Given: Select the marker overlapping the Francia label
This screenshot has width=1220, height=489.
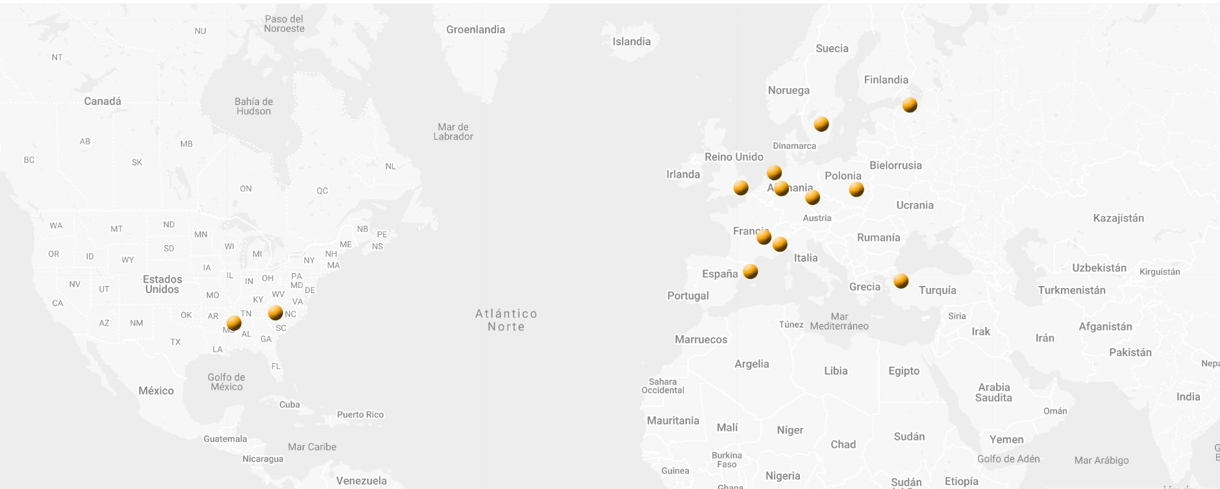Looking at the screenshot, I should tap(764, 237).
